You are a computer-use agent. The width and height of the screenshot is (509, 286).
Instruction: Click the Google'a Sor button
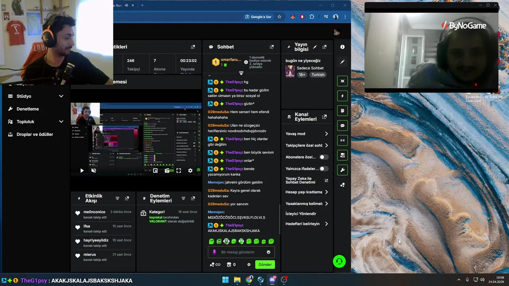pyautogui.click(x=258, y=17)
